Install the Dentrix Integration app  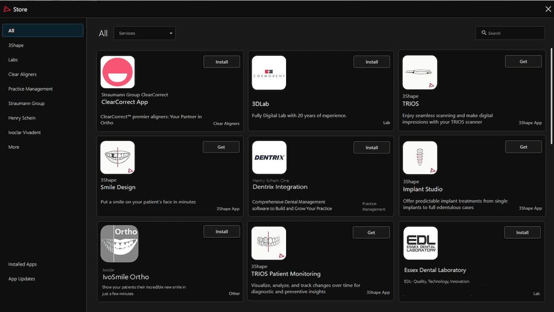click(x=372, y=148)
